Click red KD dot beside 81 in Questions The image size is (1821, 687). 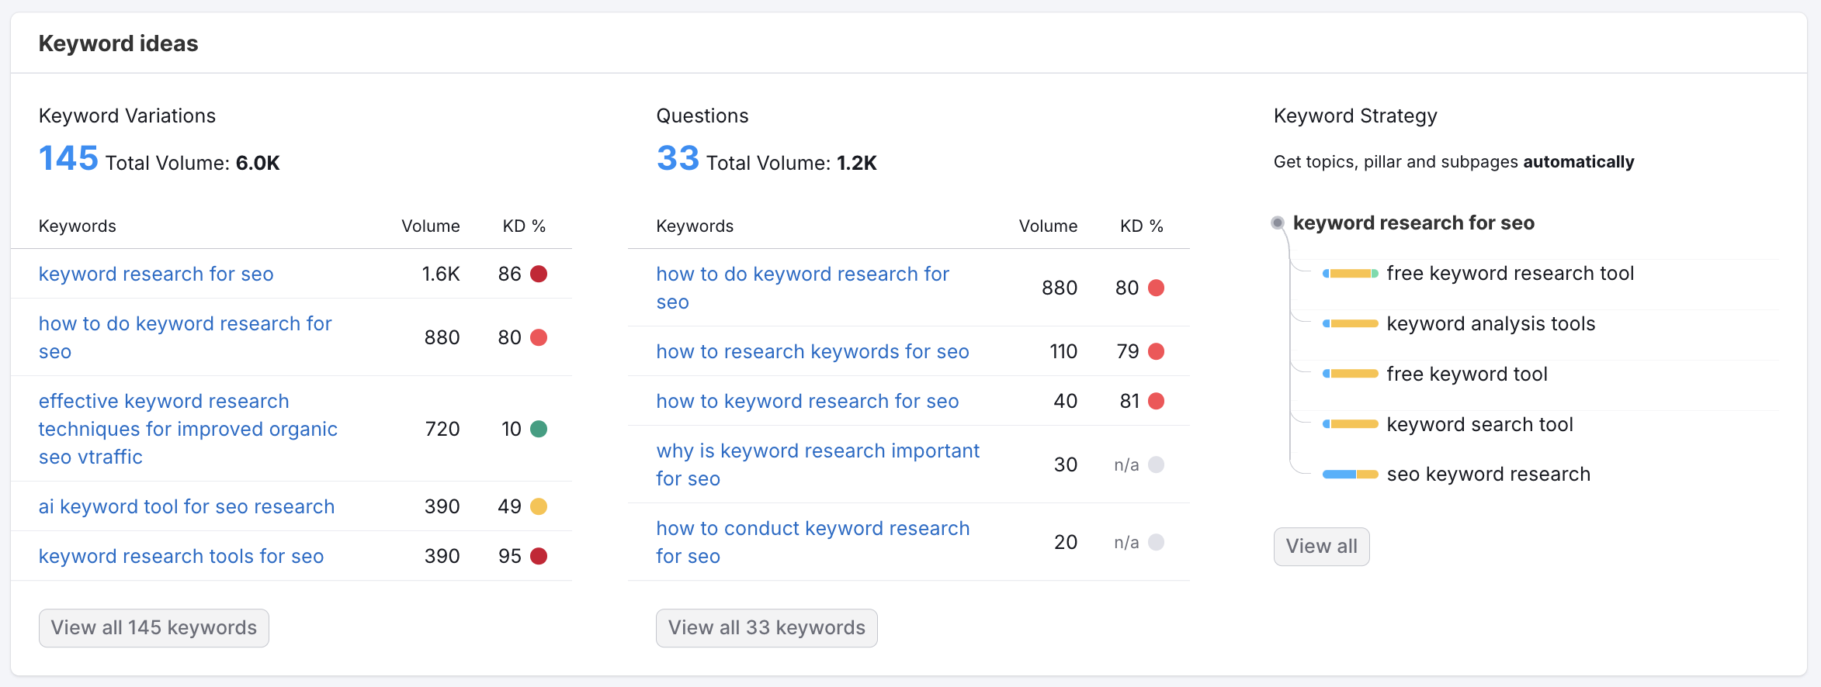1156,401
